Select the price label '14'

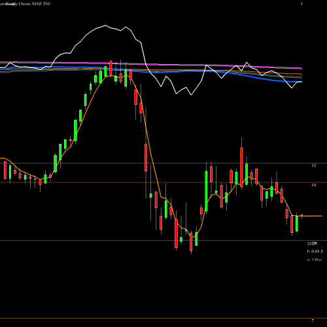313,185
